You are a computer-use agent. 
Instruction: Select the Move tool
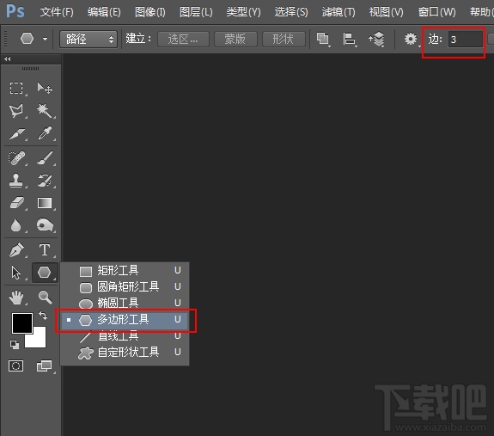pyautogui.click(x=45, y=88)
